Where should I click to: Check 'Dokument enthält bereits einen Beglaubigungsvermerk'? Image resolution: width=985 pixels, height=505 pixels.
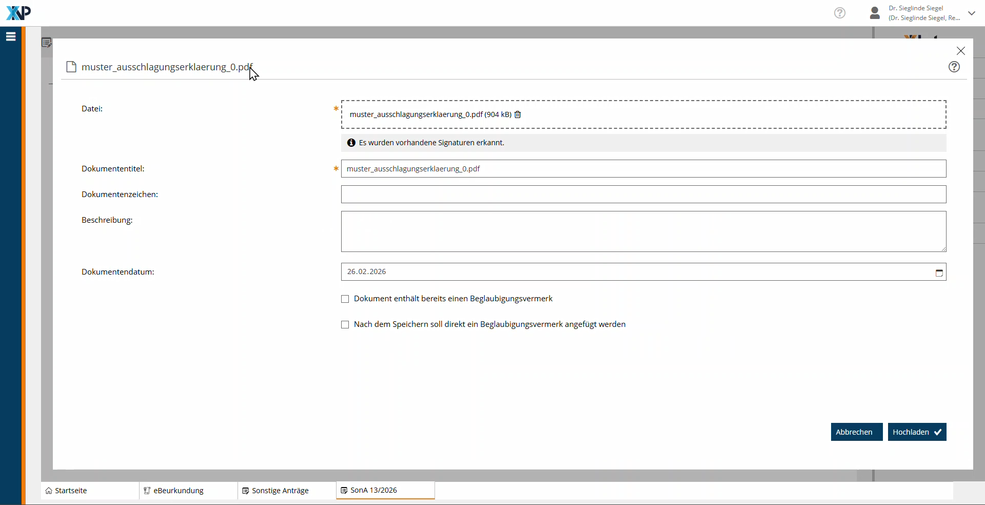coord(345,299)
